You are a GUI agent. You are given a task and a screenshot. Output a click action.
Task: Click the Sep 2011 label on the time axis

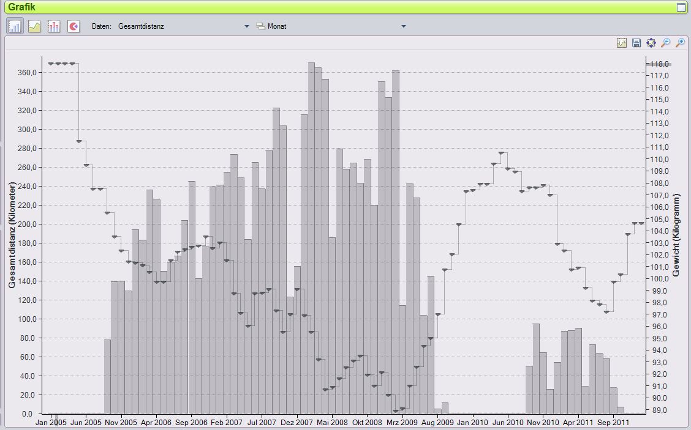(x=613, y=422)
